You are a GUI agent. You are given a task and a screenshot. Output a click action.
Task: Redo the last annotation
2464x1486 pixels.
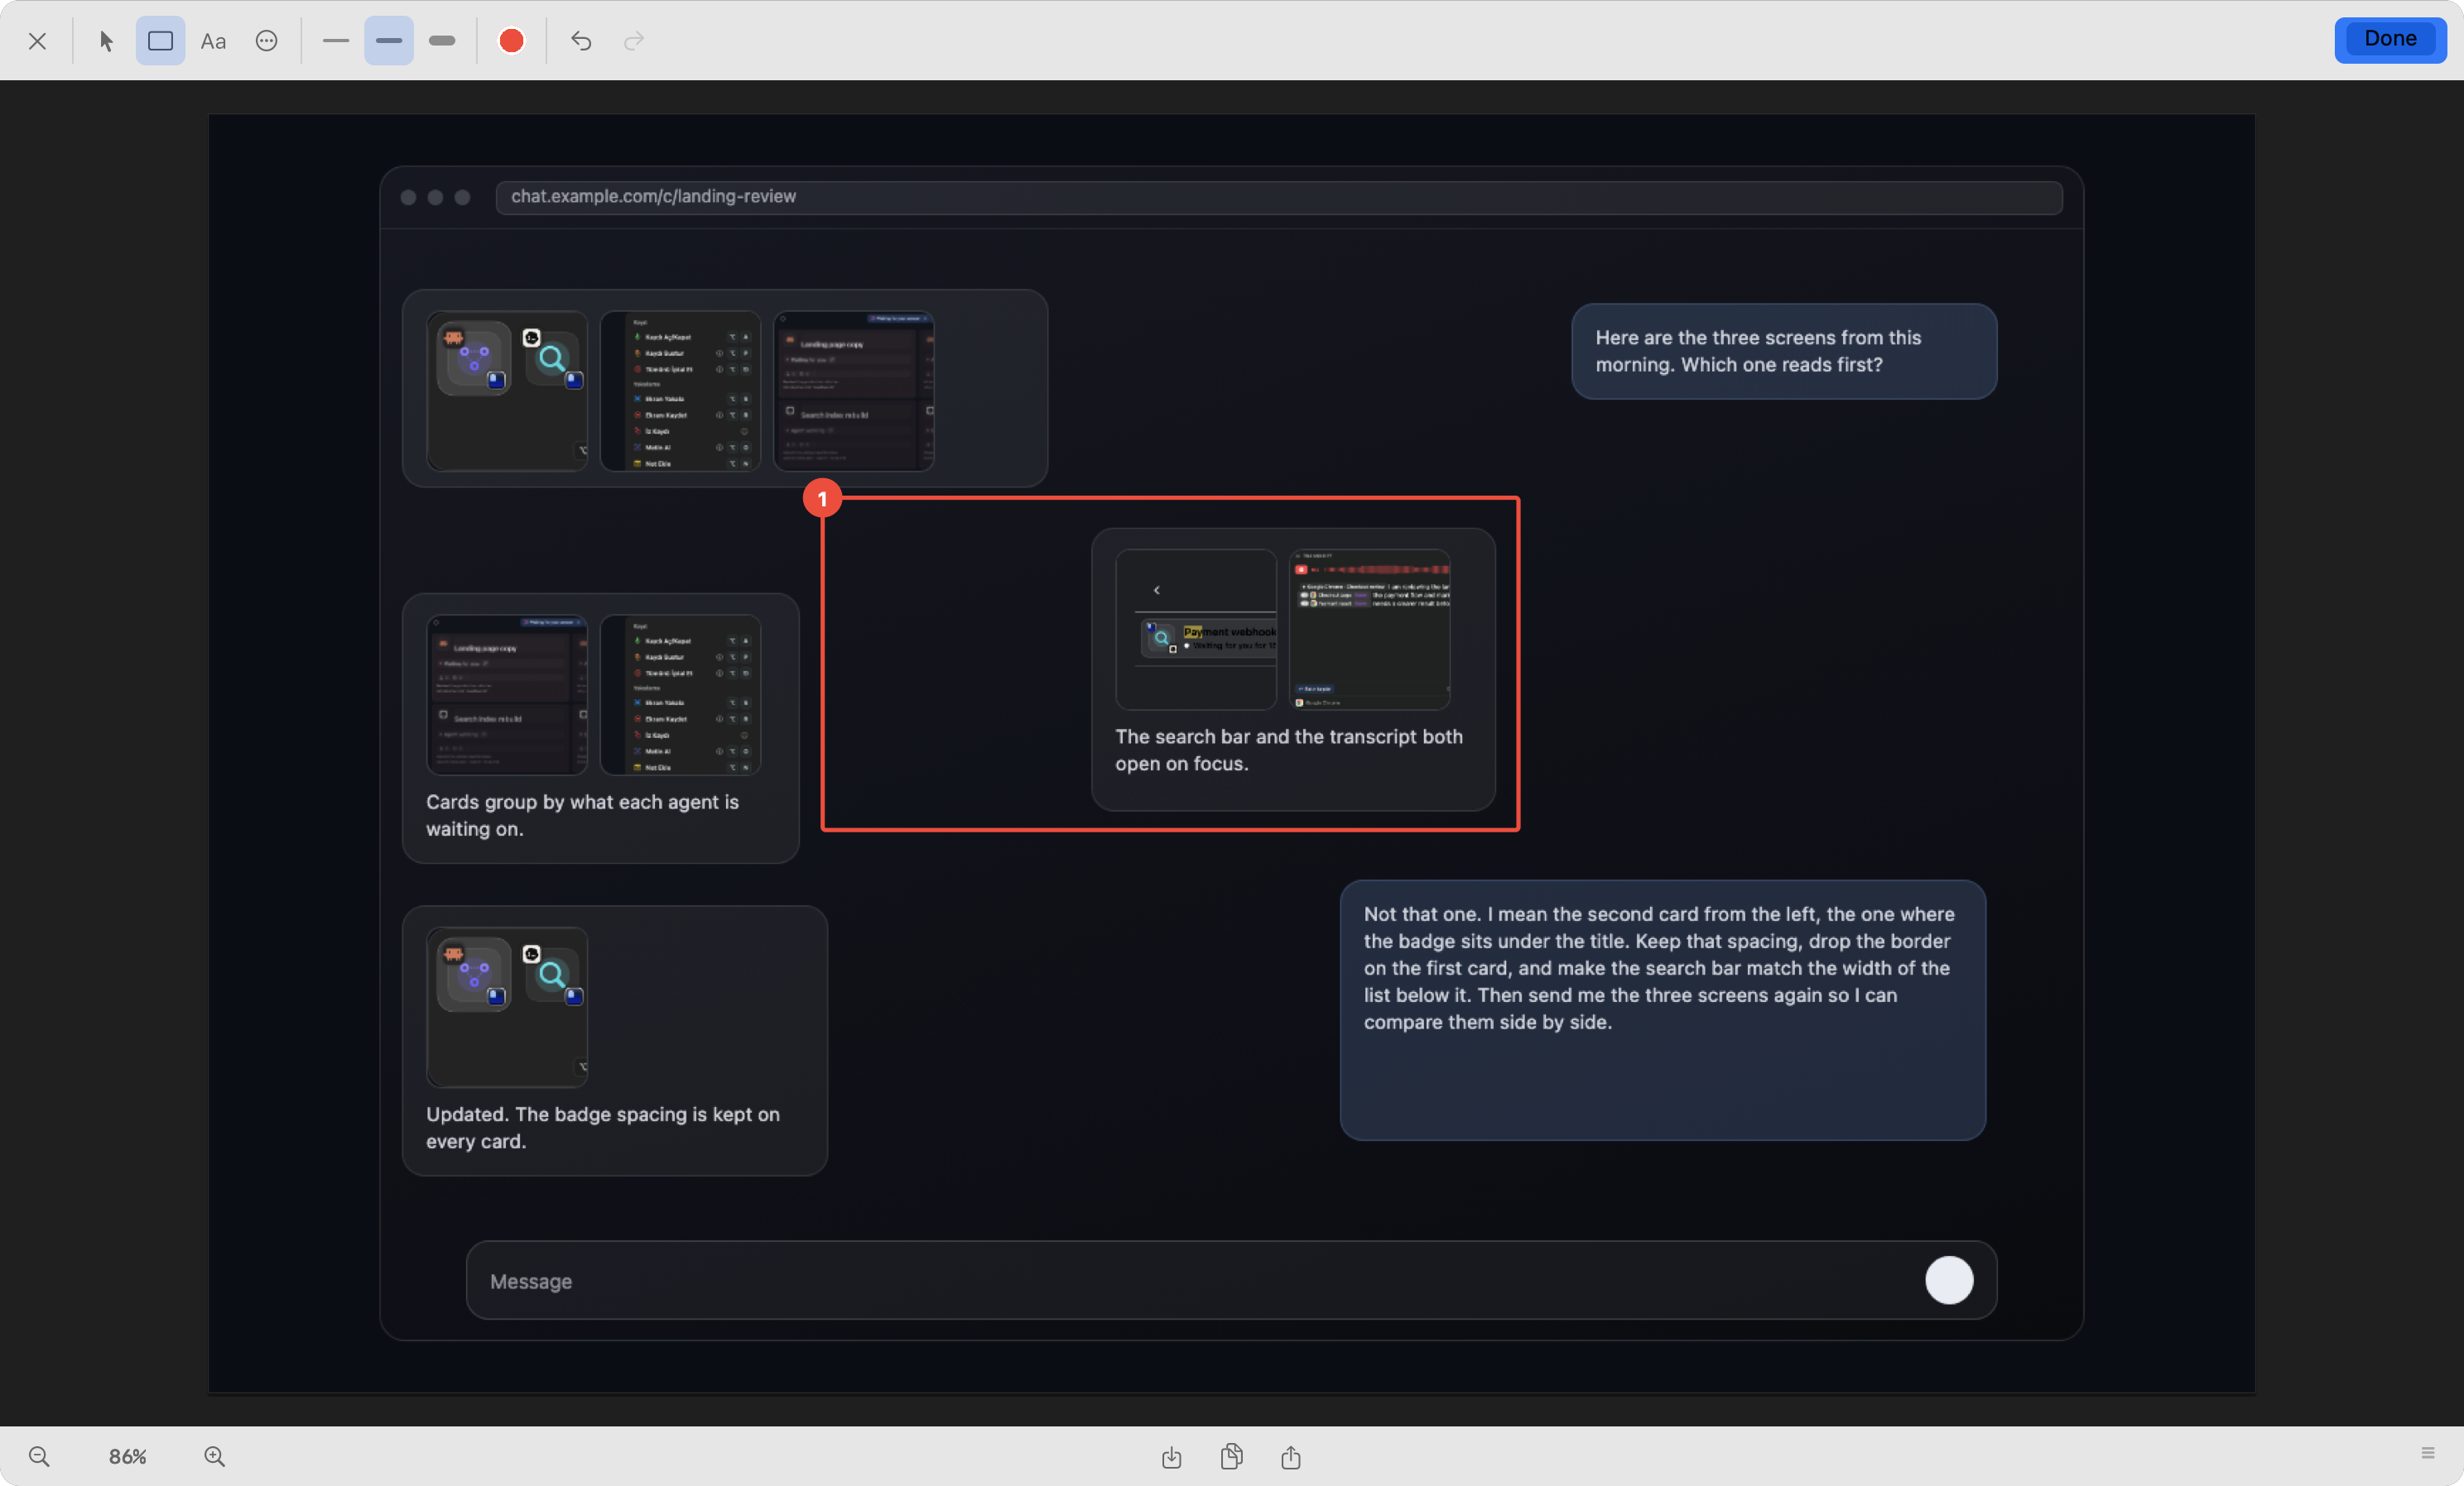click(x=634, y=41)
